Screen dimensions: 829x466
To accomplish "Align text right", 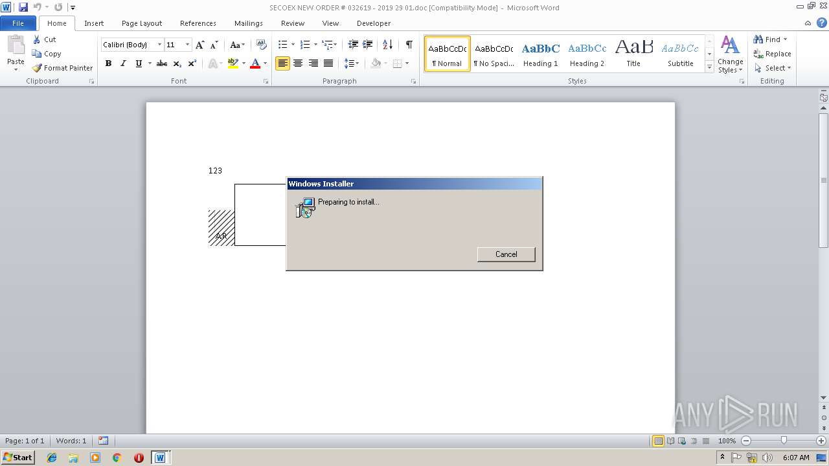I will tap(313, 63).
